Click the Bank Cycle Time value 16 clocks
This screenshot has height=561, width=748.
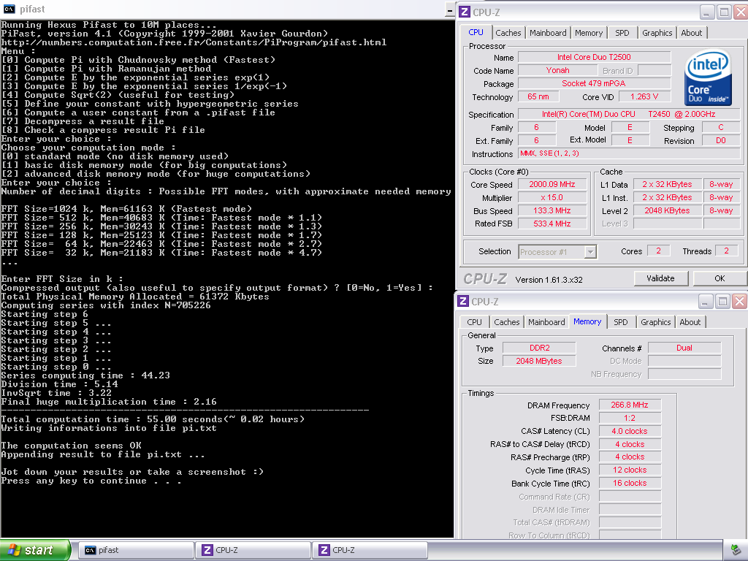tap(630, 484)
